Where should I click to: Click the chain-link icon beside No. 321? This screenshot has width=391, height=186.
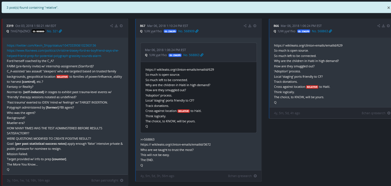click(x=60, y=31)
